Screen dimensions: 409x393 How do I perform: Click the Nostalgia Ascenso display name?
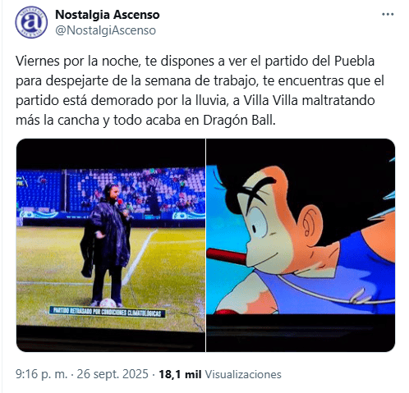(108, 15)
